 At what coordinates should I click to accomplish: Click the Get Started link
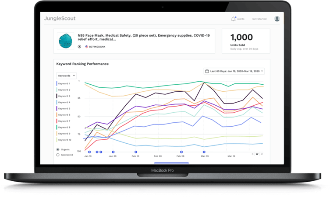click(259, 19)
